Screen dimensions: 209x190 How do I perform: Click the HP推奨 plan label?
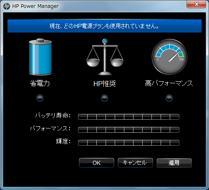(105, 84)
